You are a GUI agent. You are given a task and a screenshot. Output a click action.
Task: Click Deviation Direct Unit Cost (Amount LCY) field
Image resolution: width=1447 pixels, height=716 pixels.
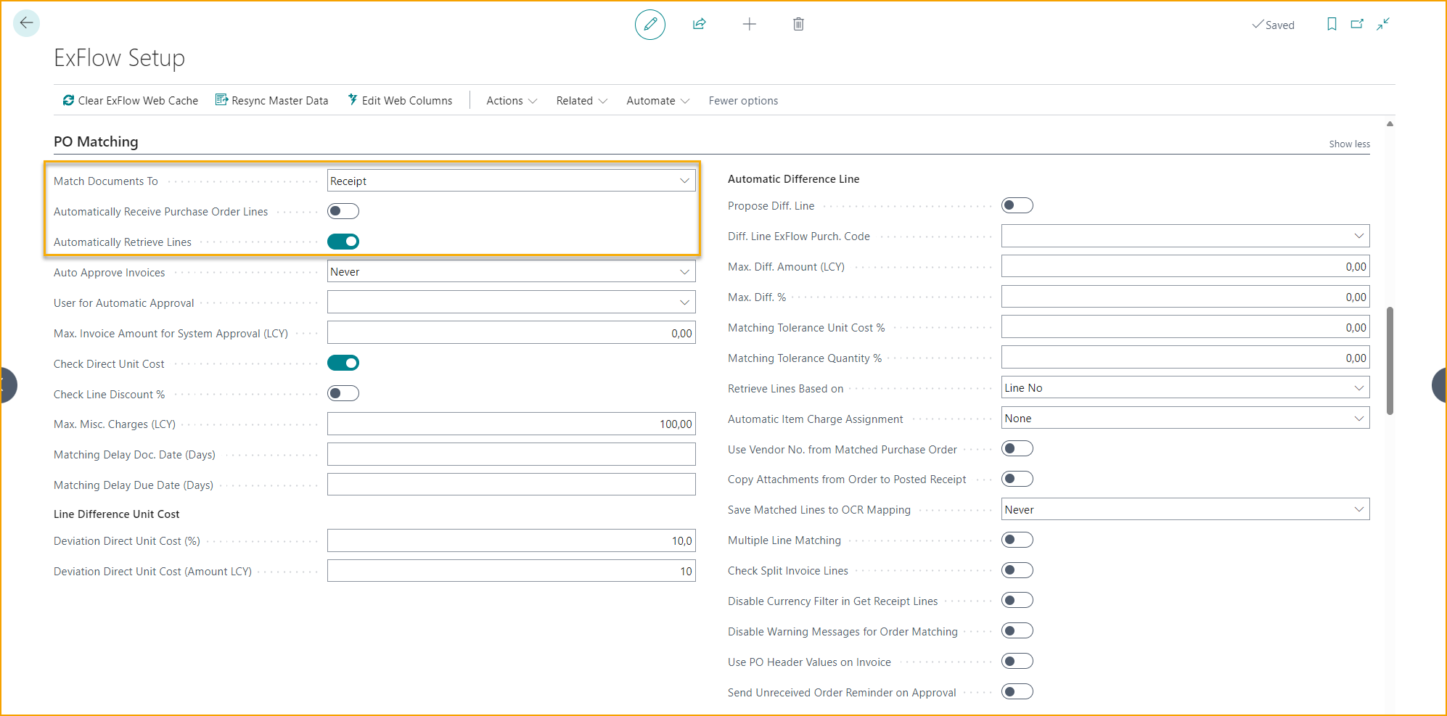coord(511,571)
